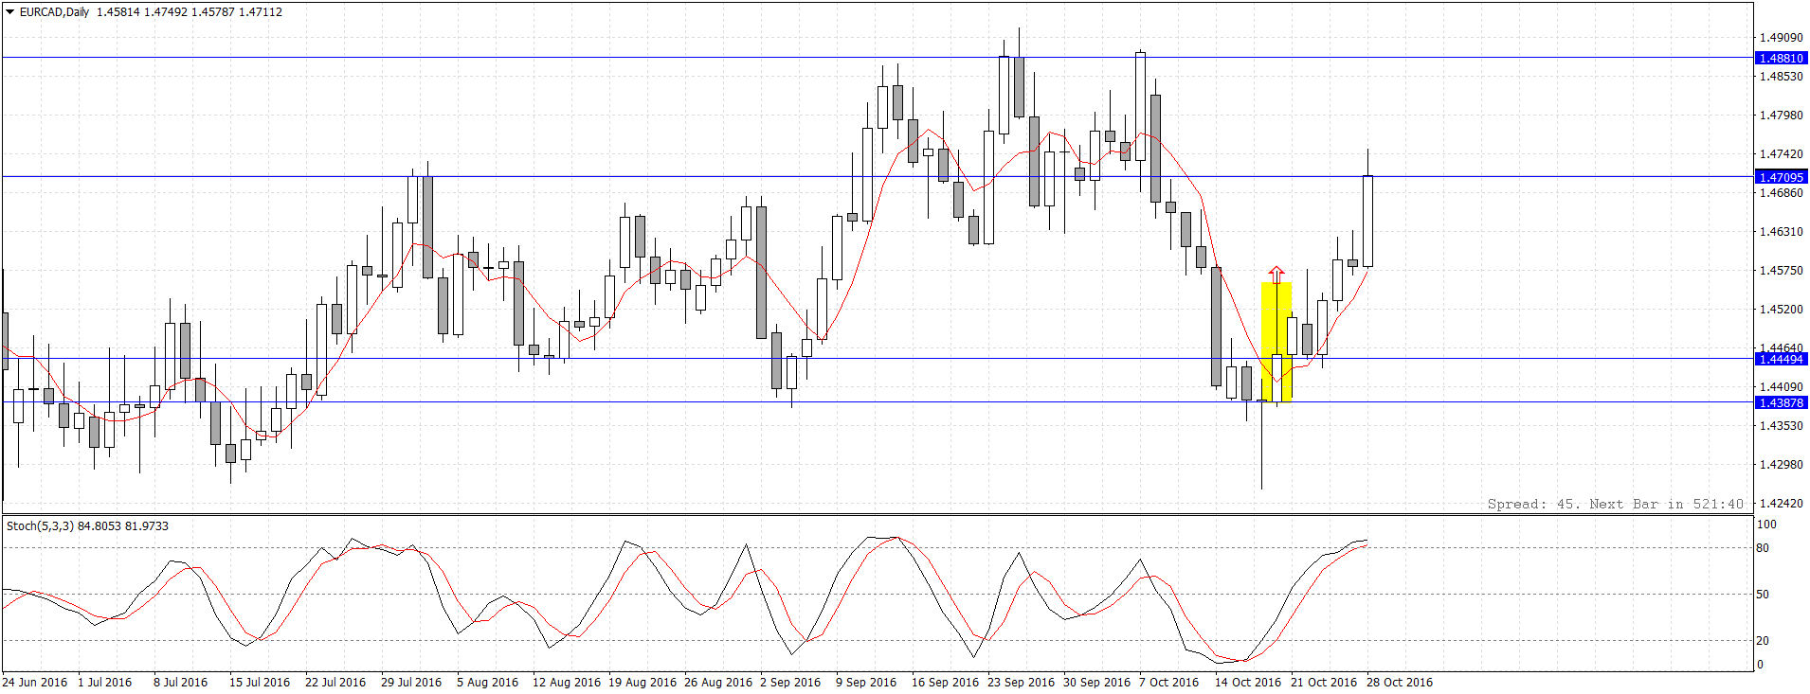This screenshot has width=1810, height=694.
Task: Click the 1.49090 price scale value
Action: (1781, 38)
